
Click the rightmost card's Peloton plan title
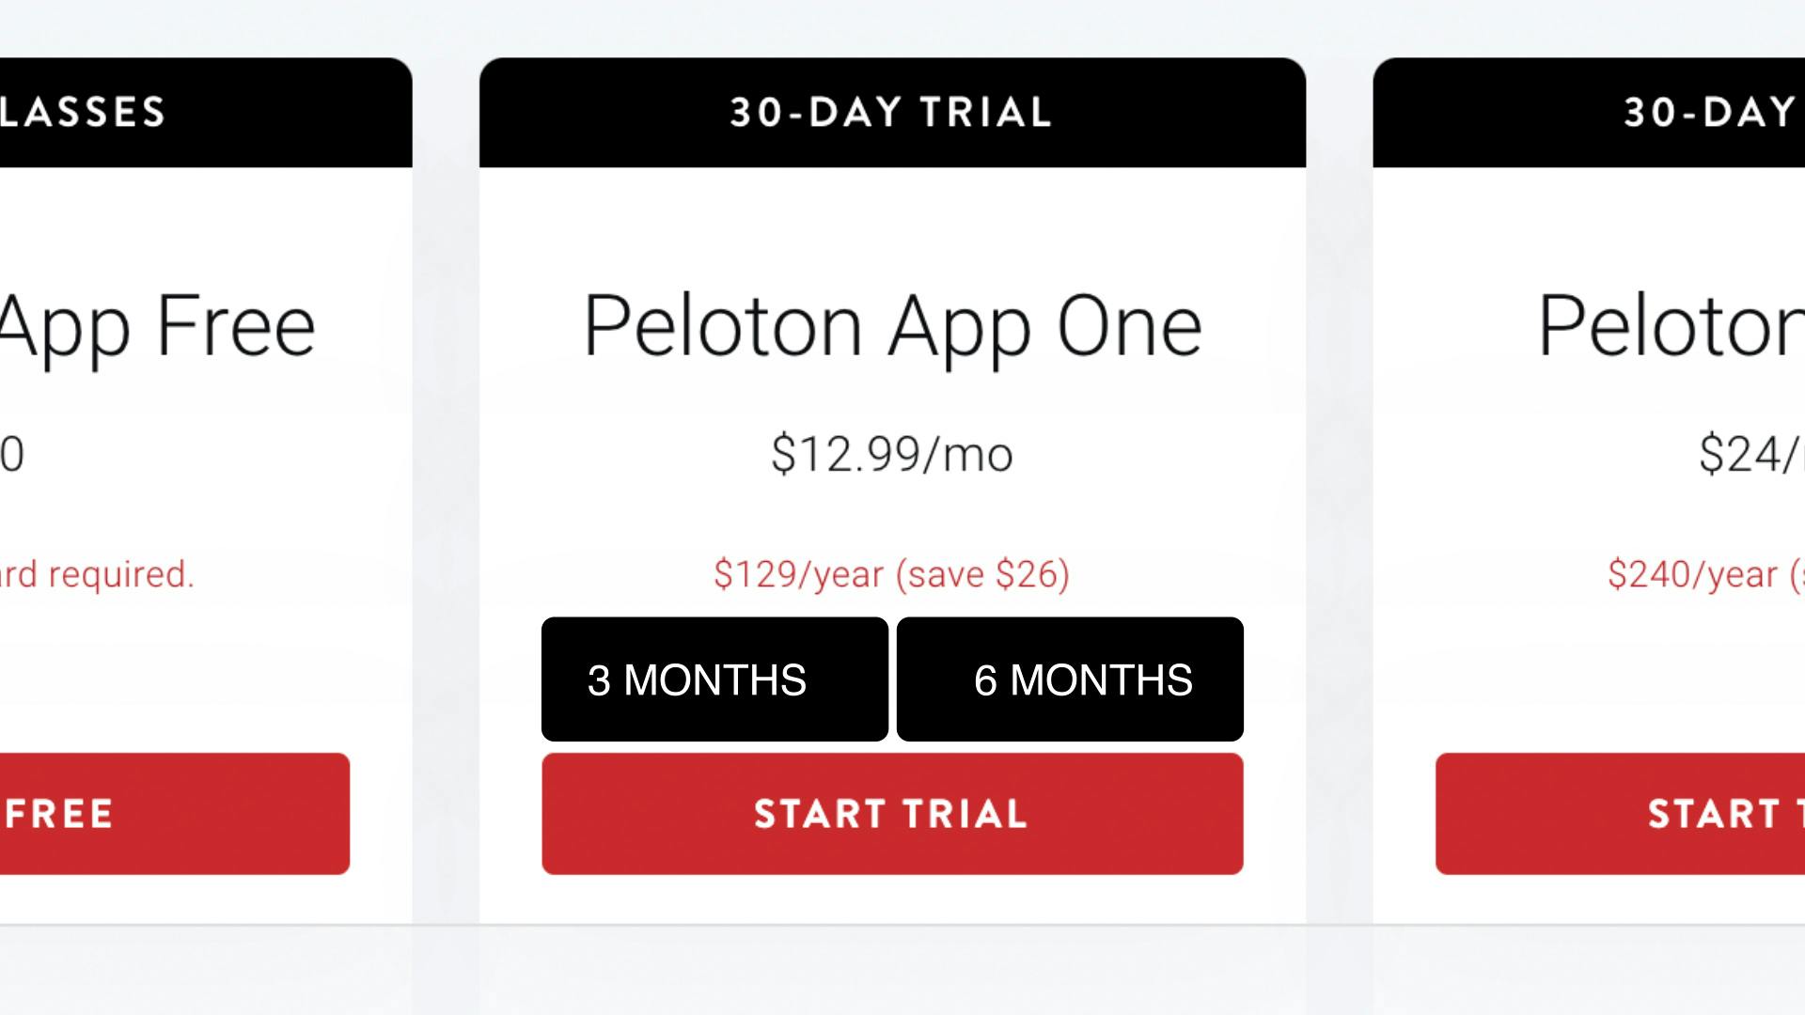(x=1672, y=326)
